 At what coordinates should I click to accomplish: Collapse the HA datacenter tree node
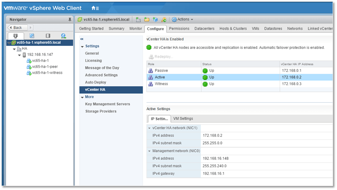[x=14, y=49]
